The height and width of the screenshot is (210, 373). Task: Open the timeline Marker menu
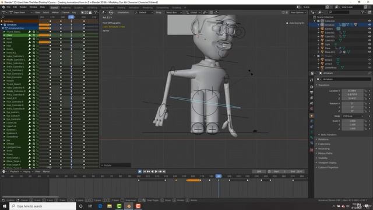click(x=46, y=171)
